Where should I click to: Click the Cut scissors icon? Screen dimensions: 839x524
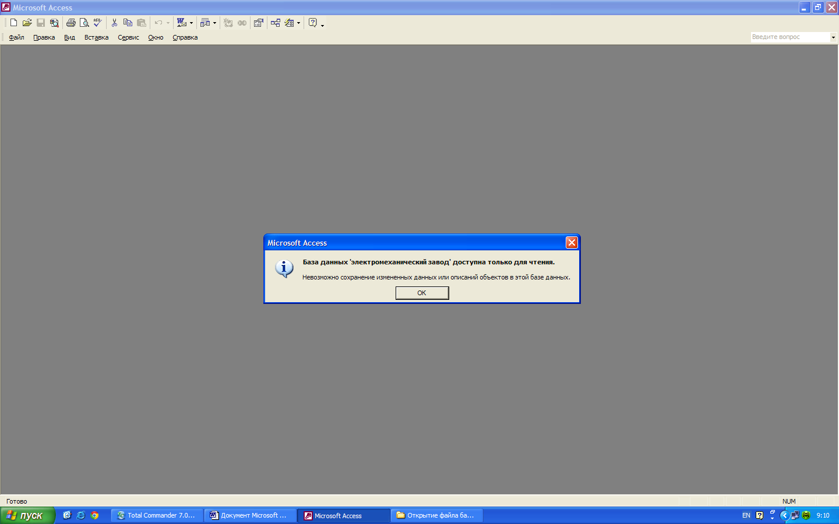tap(114, 23)
